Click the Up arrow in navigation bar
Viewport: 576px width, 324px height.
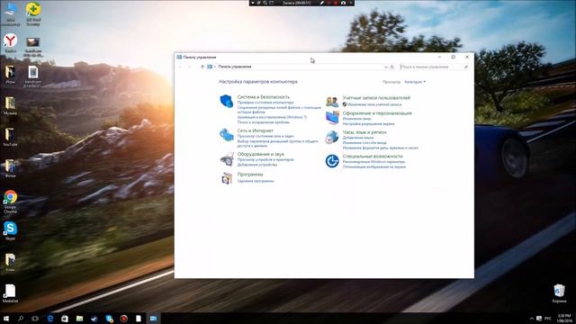click(202, 67)
